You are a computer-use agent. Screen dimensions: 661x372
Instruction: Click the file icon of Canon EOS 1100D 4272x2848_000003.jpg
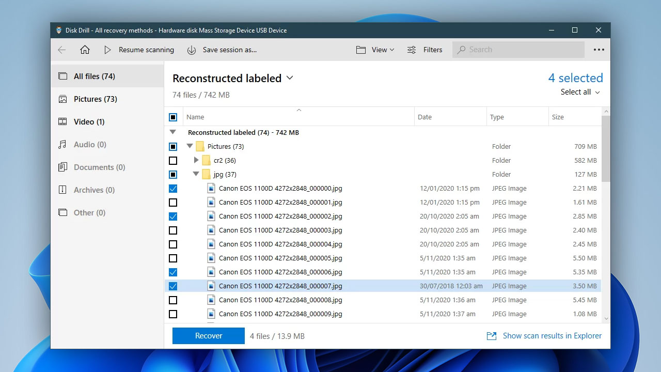click(x=211, y=230)
